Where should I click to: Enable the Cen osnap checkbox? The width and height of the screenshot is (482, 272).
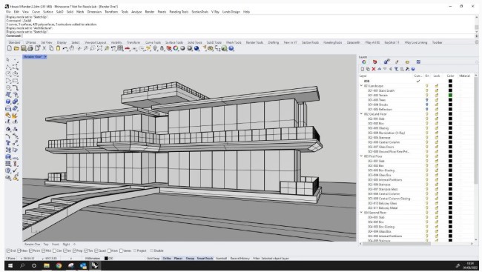tap(54, 251)
